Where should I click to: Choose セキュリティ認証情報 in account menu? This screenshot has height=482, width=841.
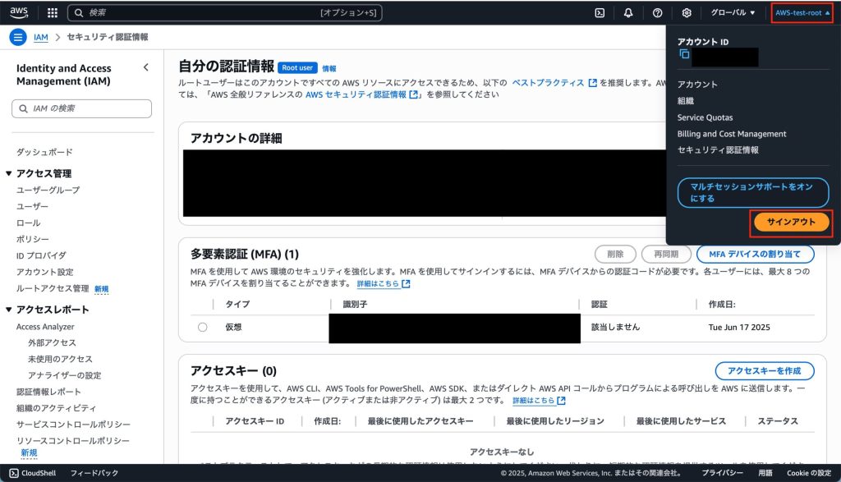pyautogui.click(x=718, y=149)
